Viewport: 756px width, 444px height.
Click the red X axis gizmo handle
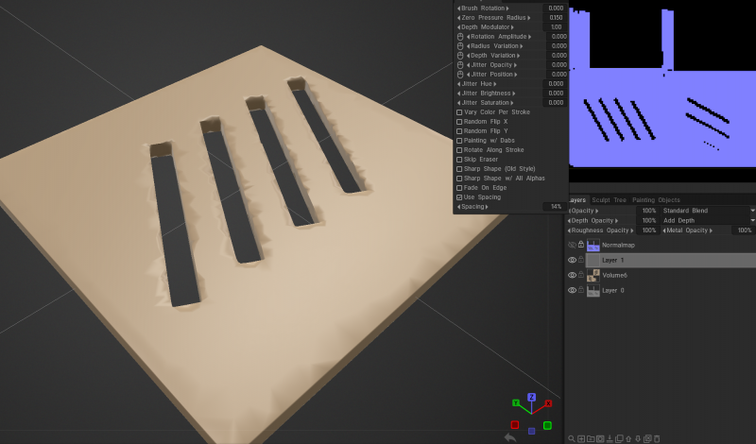pyautogui.click(x=548, y=403)
